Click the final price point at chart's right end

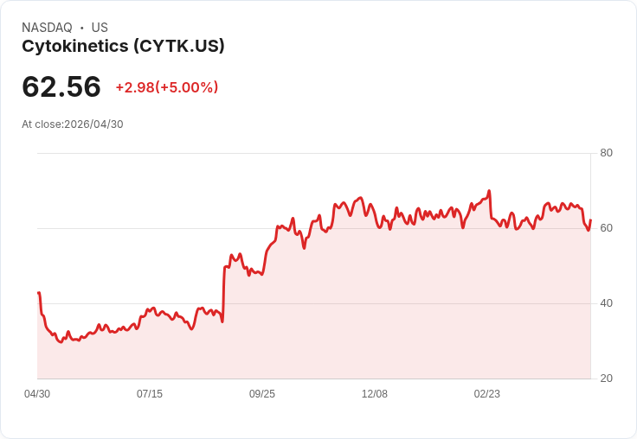pos(590,220)
